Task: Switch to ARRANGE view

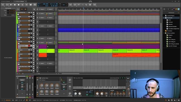Action: pyautogui.click(x=8, y=100)
